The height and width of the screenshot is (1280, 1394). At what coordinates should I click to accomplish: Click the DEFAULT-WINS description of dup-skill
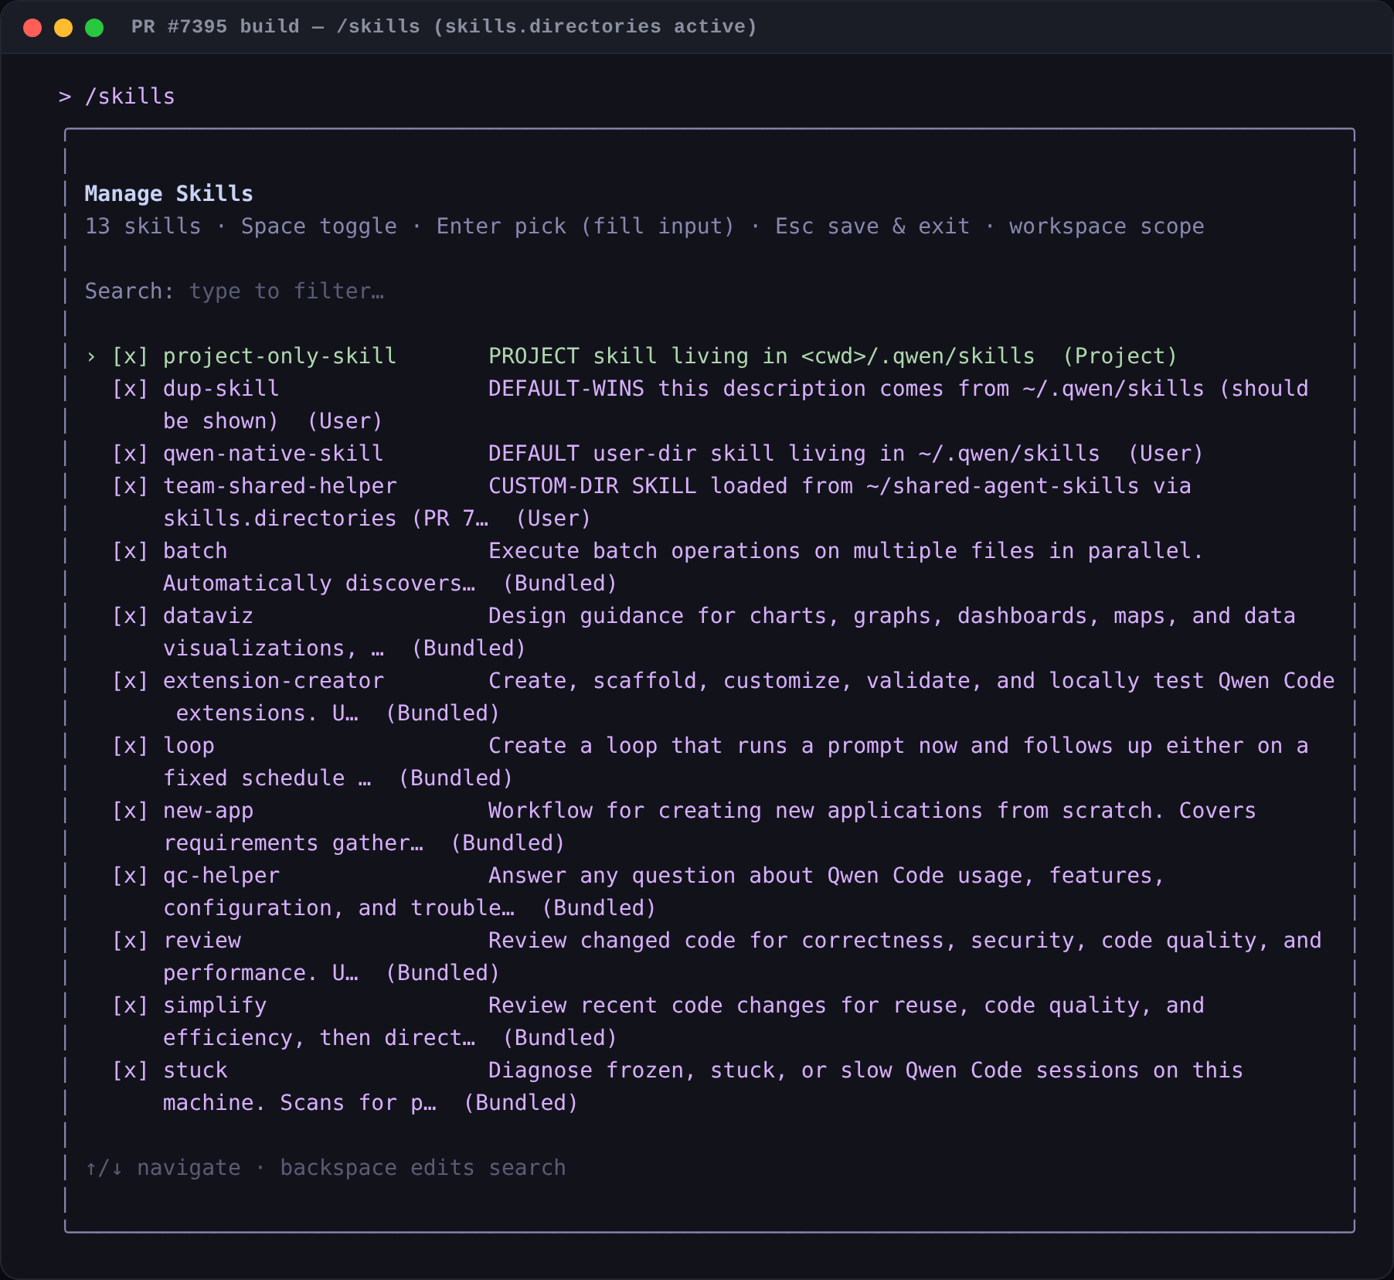pos(898,389)
